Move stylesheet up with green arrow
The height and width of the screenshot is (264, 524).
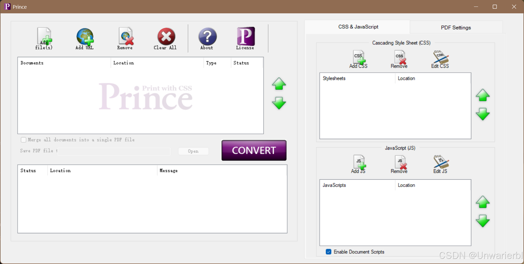pos(483,95)
